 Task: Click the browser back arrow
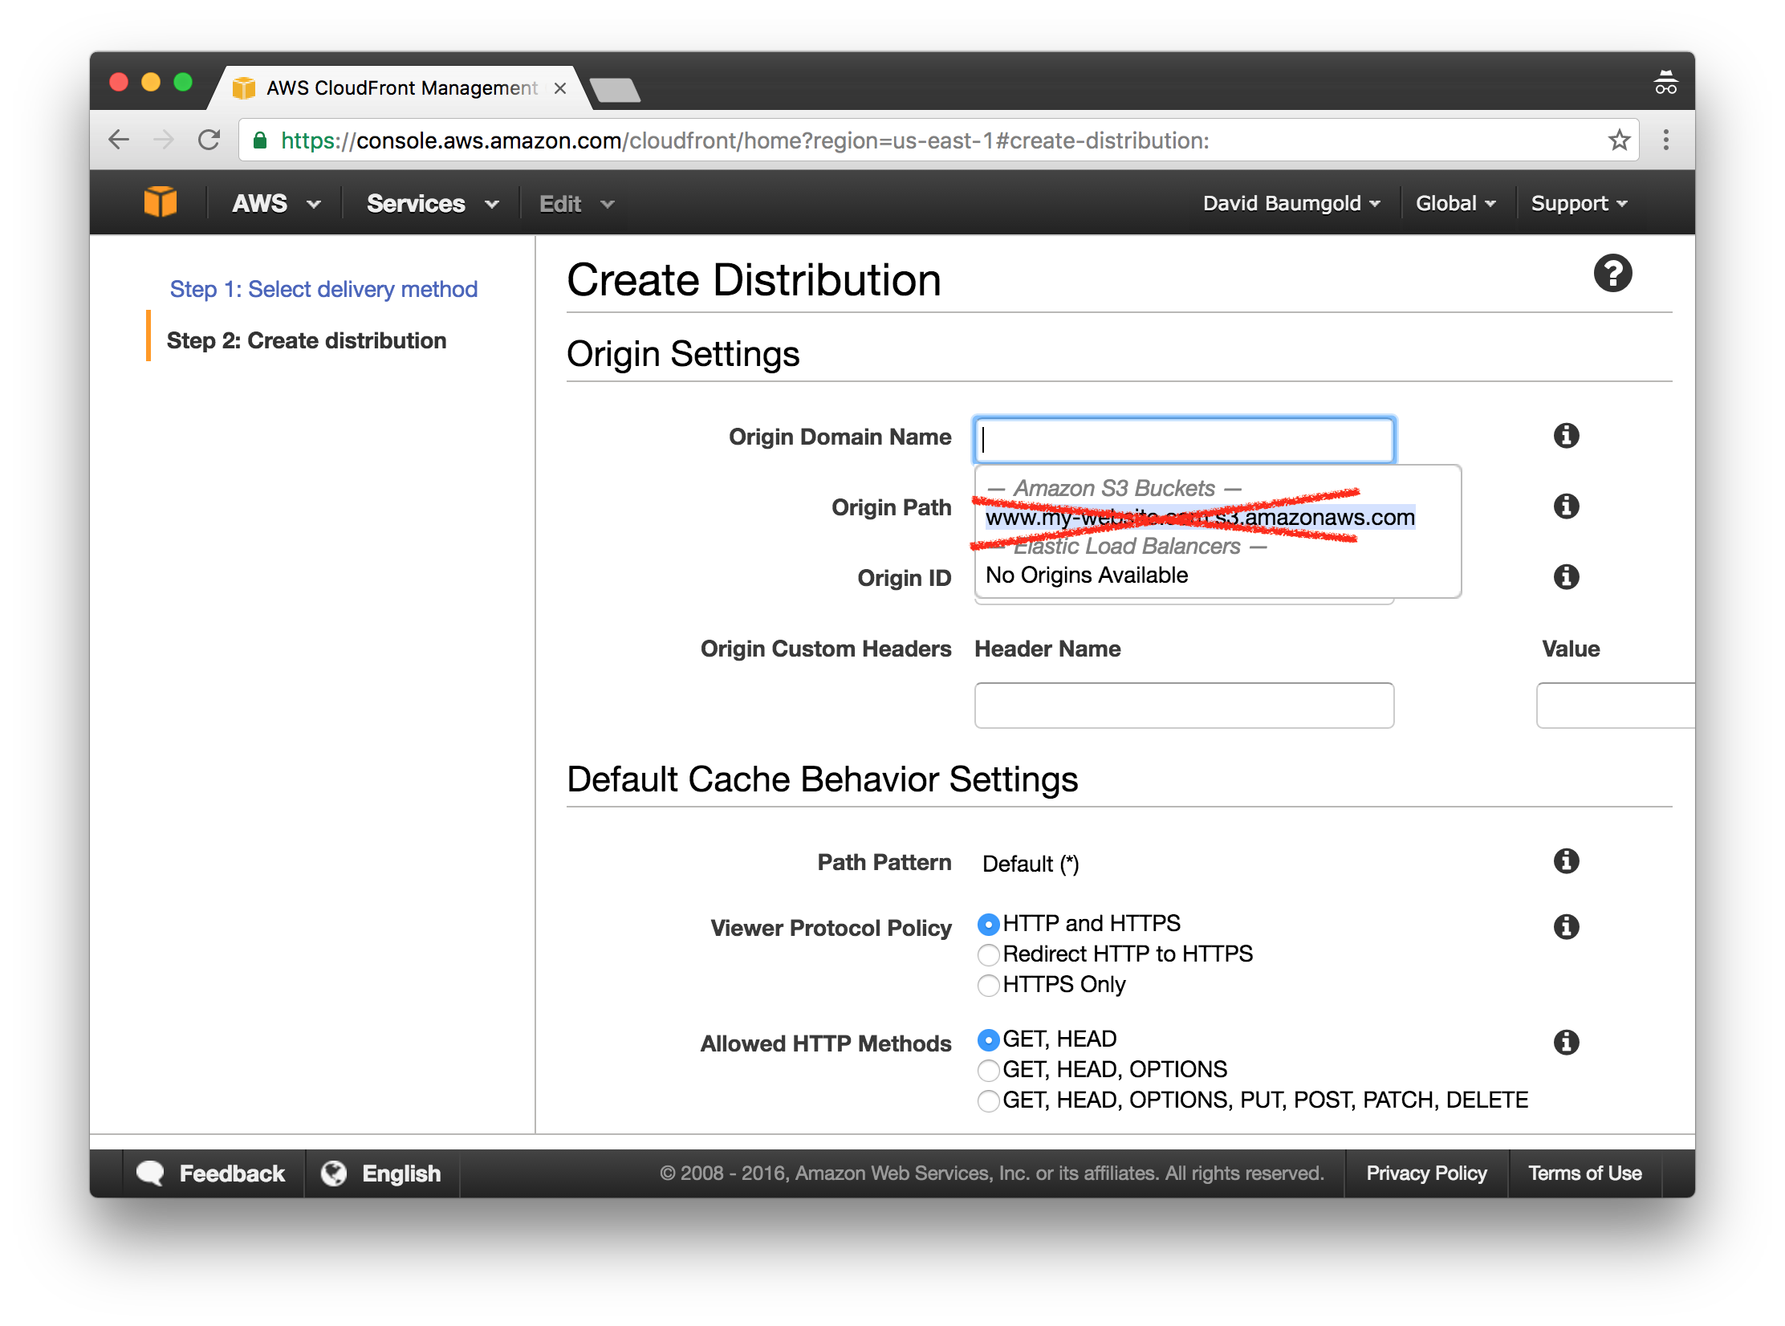pyautogui.click(x=119, y=140)
